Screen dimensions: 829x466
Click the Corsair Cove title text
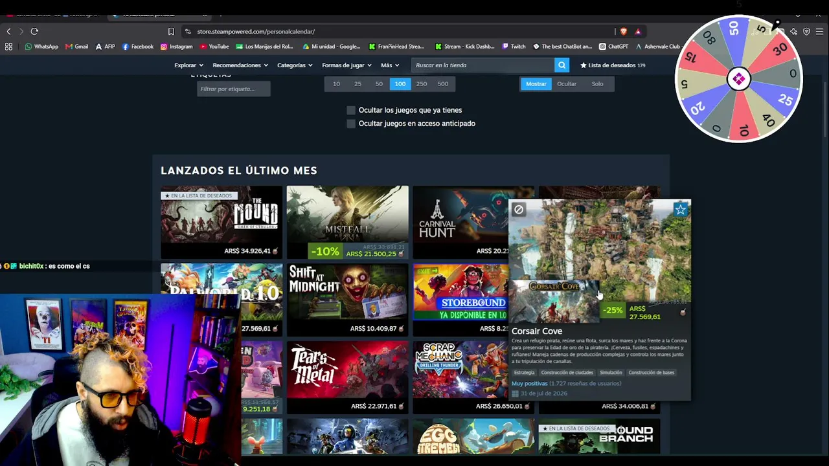tap(537, 331)
